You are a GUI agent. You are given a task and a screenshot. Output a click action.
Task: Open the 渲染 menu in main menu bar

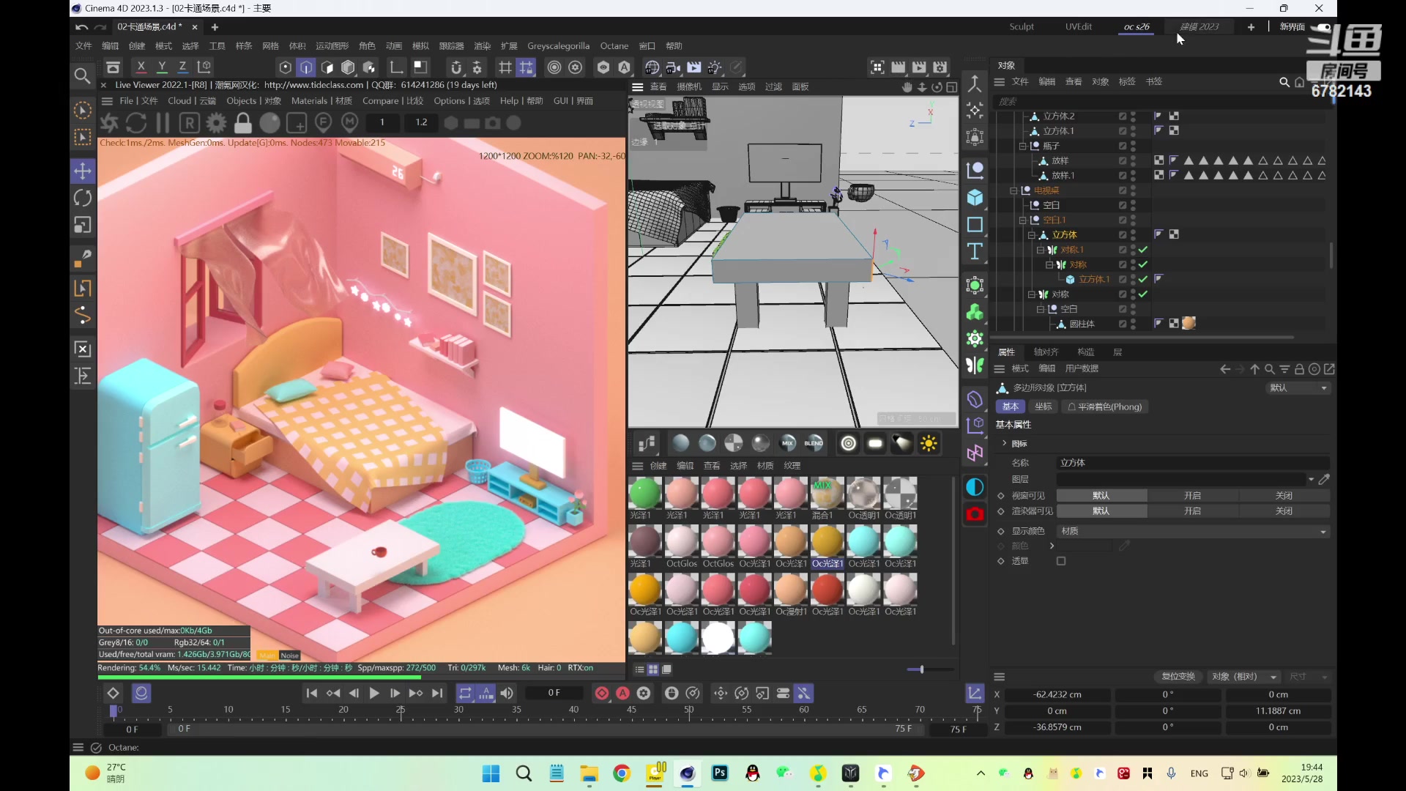pyautogui.click(x=482, y=46)
